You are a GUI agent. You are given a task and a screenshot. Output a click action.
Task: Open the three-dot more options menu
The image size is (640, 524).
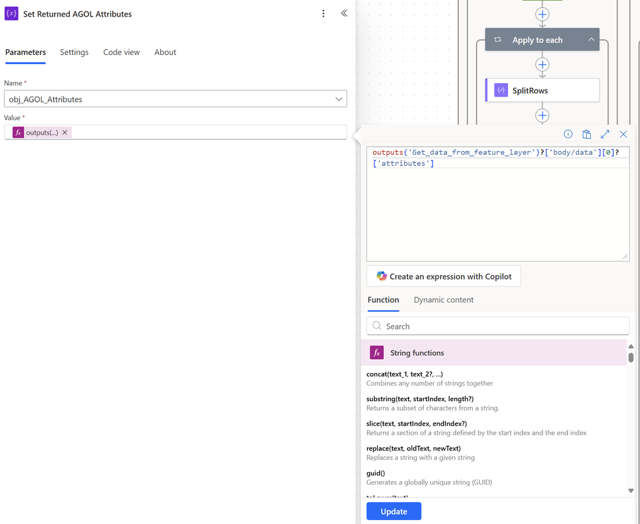[324, 14]
